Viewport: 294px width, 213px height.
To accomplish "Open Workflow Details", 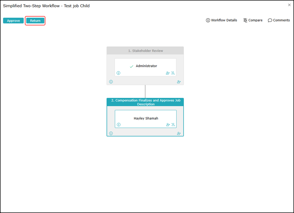I will 221,20.
